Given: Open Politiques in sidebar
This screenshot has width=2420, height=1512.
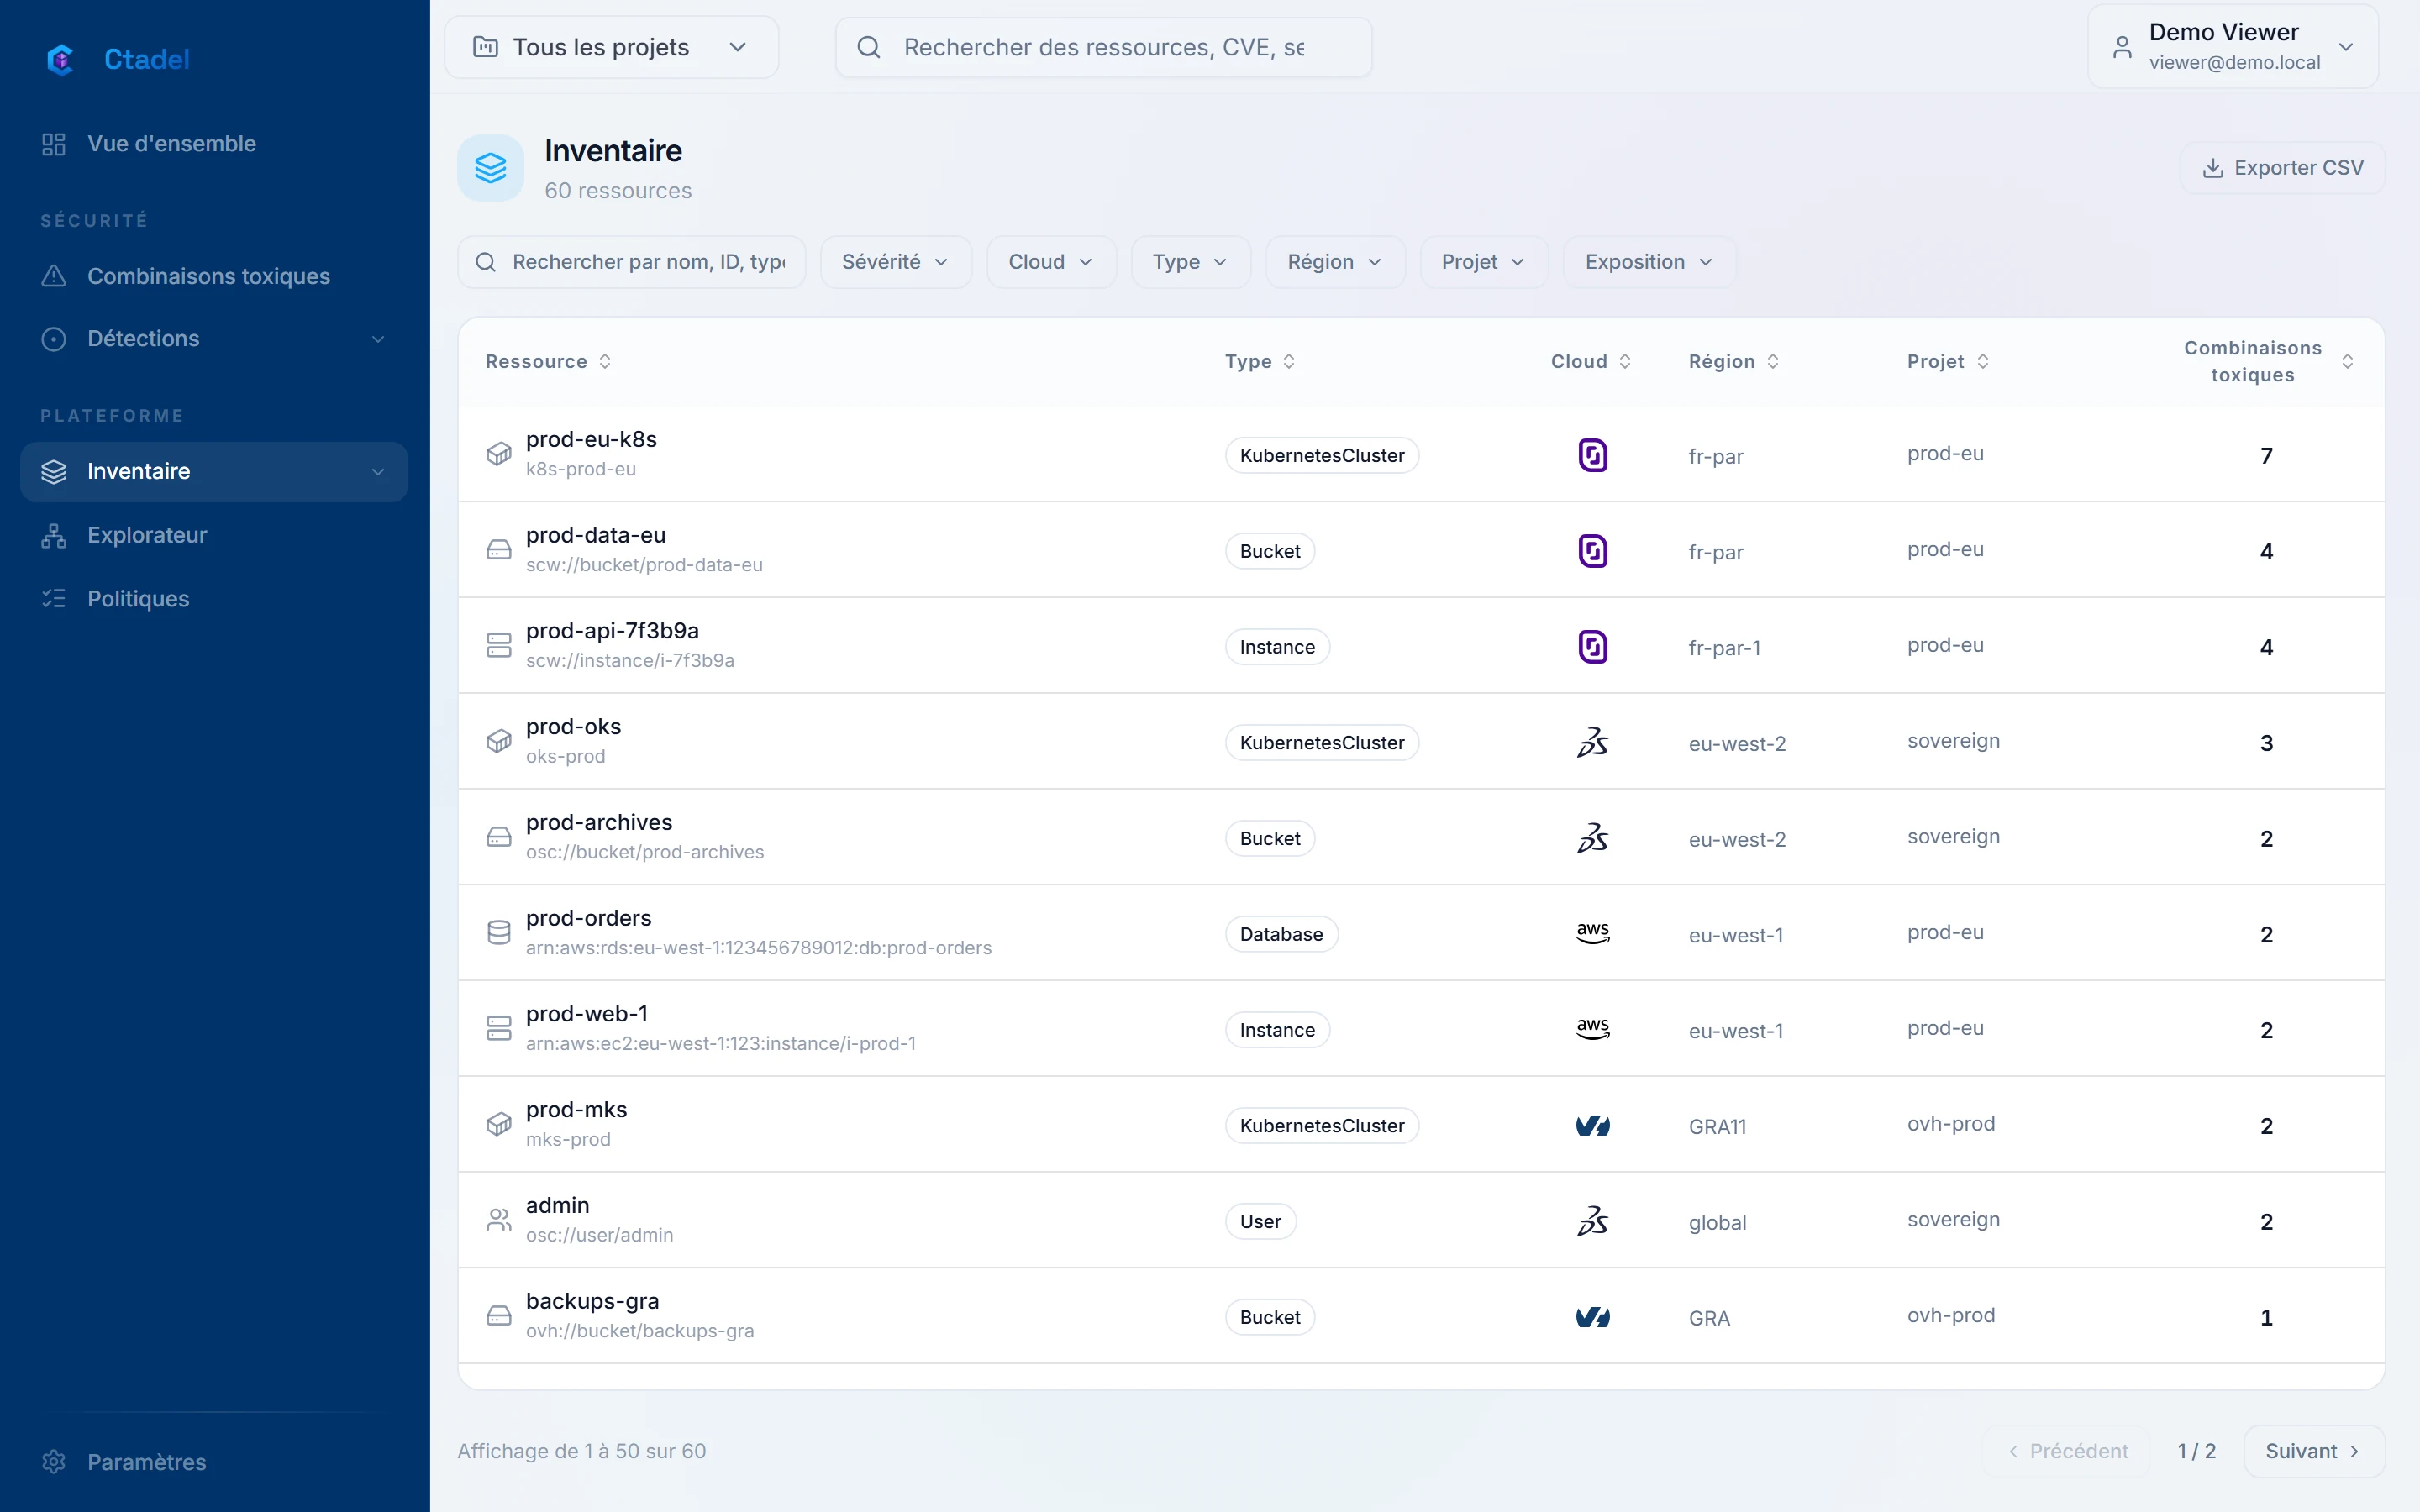Looking at the screenshot, I should pos(214,599).
